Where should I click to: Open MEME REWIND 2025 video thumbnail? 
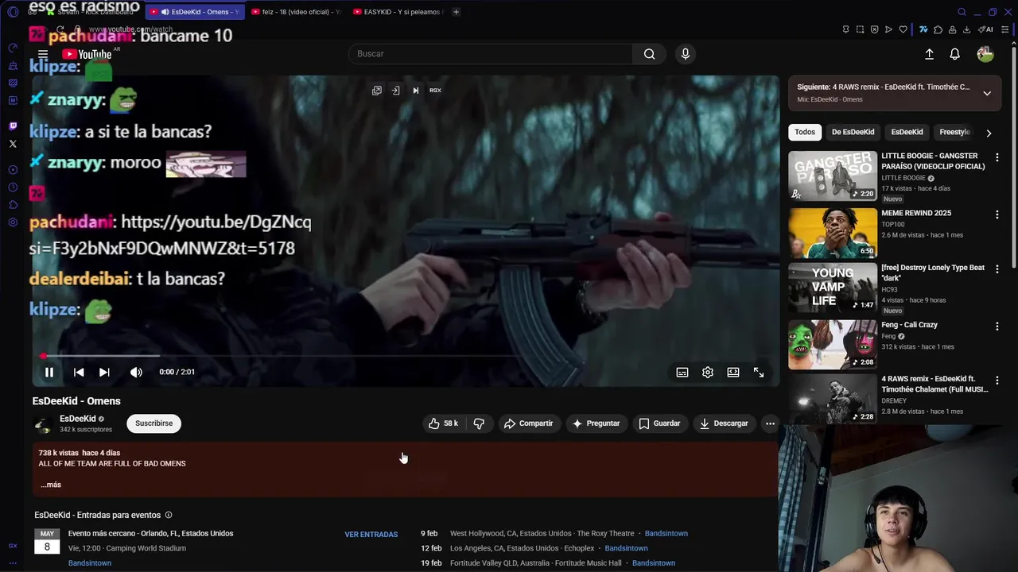click(x=833, y=233)
